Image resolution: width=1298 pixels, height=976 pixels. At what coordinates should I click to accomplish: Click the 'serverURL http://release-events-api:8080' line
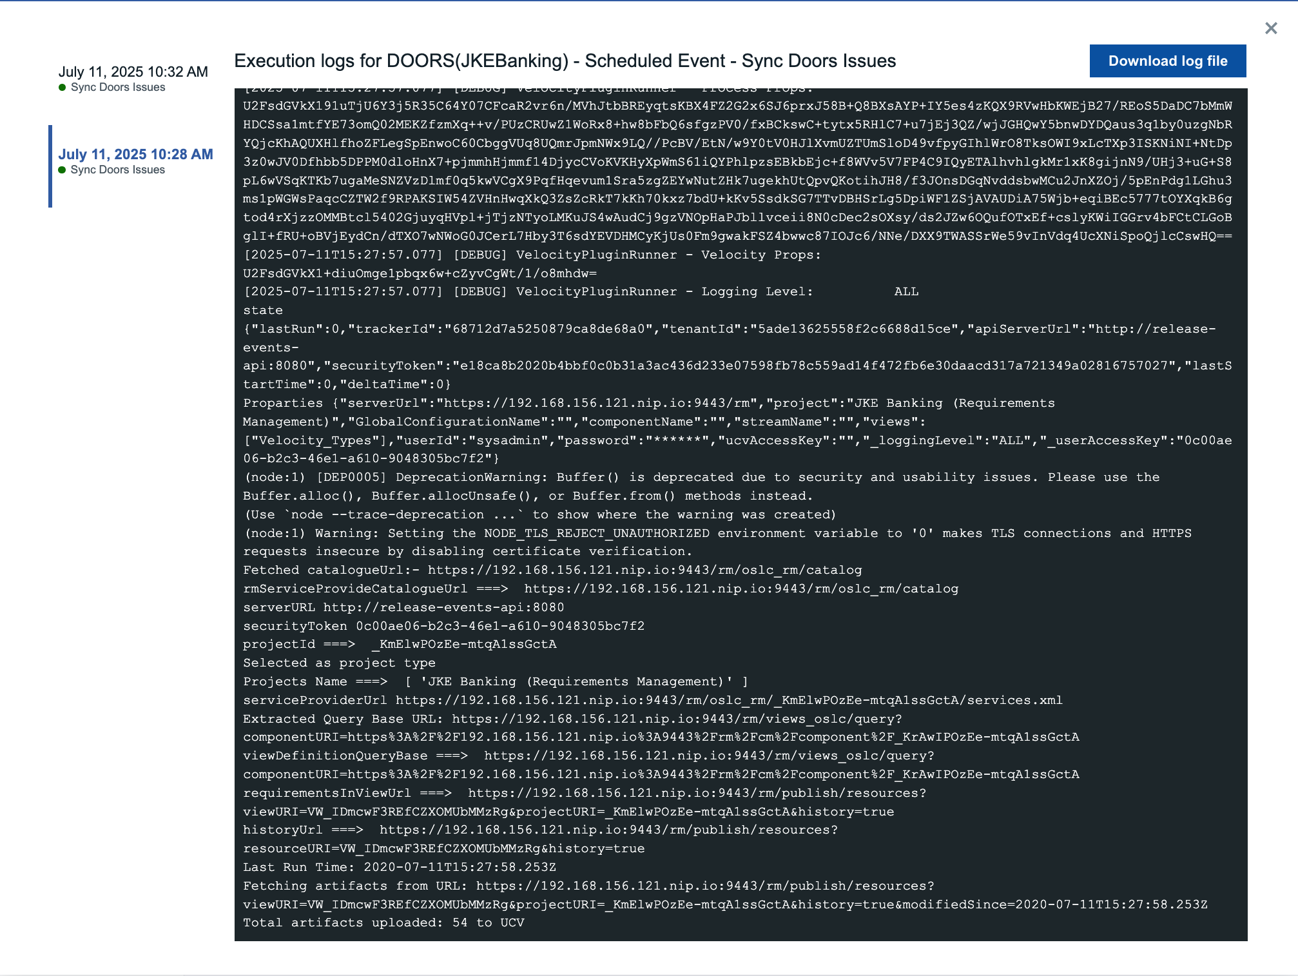403,607
